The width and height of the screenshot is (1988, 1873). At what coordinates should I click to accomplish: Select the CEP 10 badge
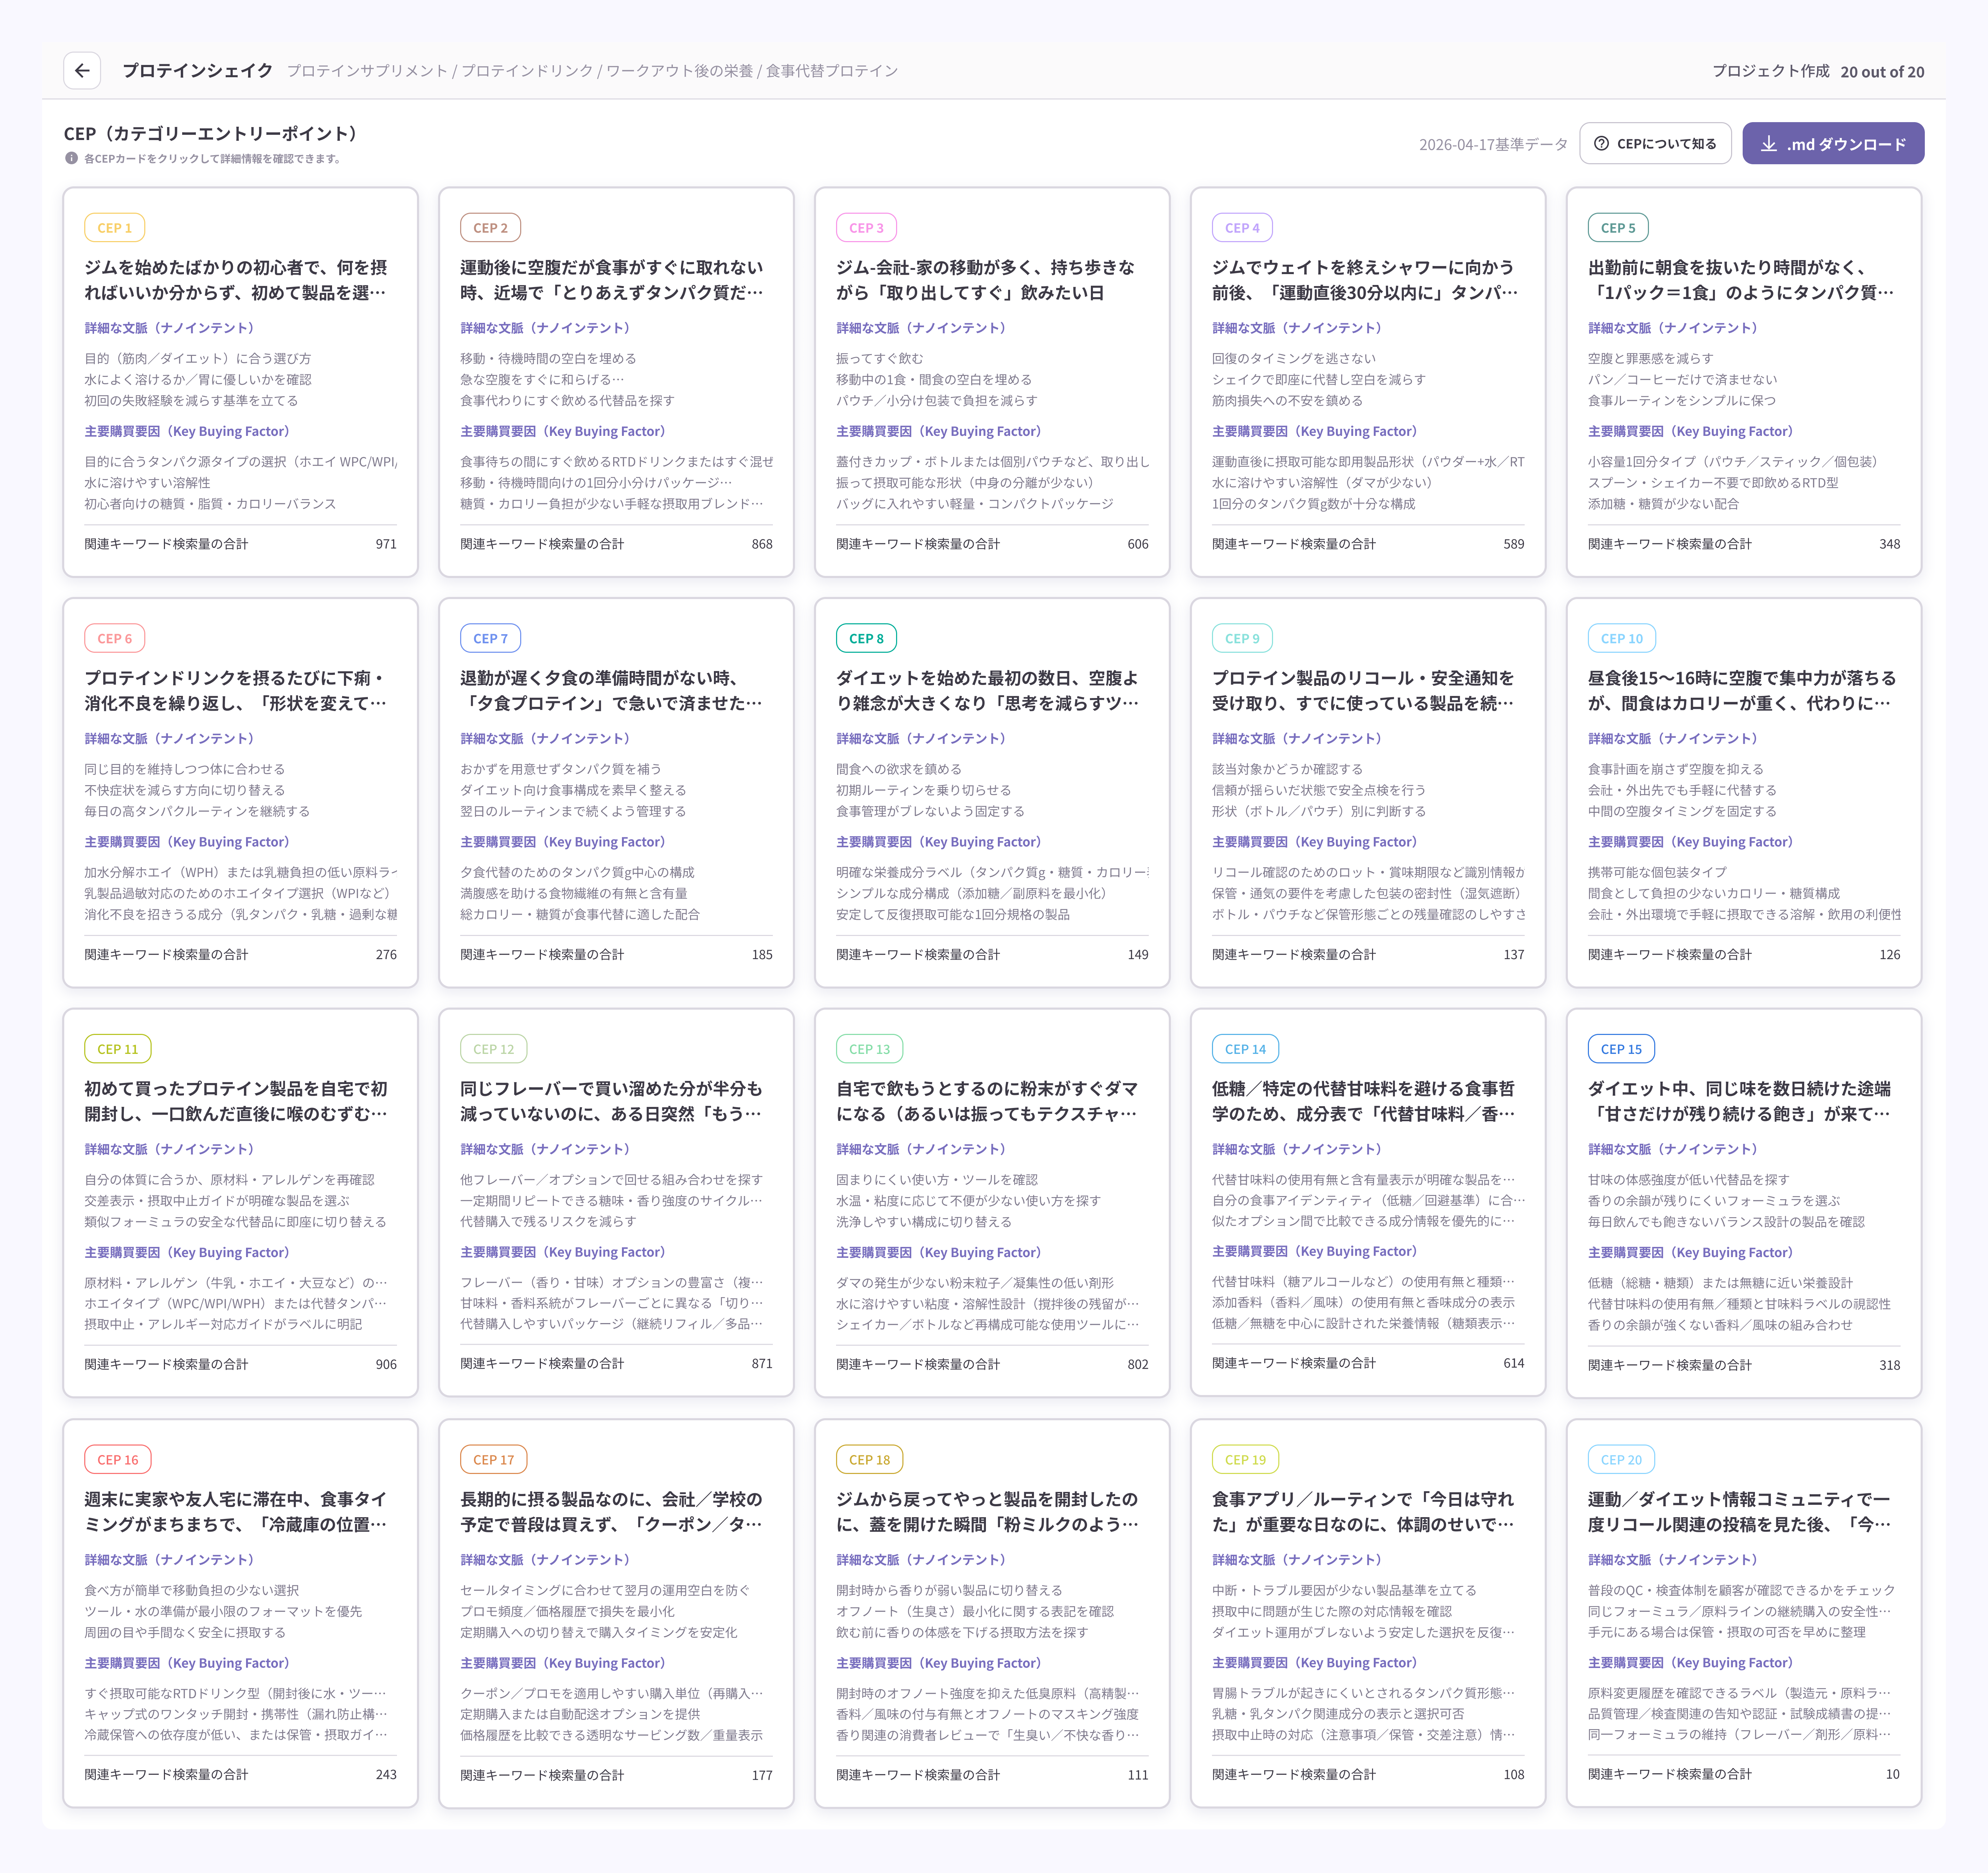[1622, 638]
